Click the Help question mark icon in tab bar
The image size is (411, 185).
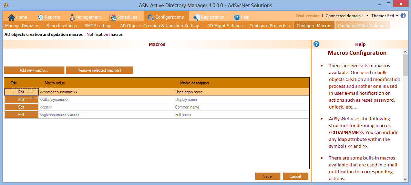(x=237, y=18)
